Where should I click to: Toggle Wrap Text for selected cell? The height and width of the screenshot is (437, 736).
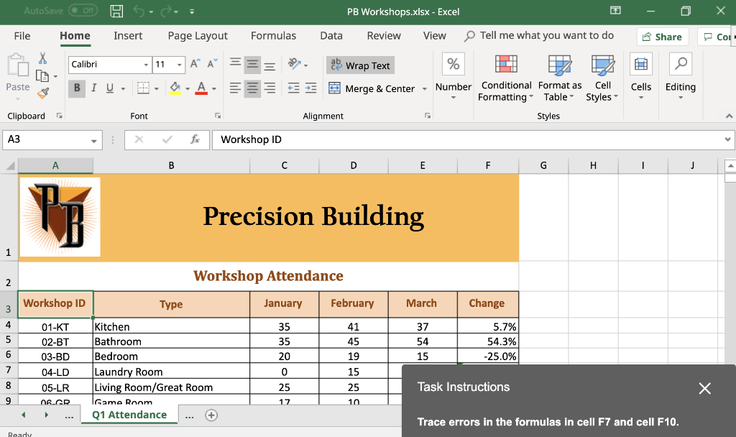point(359,65)
